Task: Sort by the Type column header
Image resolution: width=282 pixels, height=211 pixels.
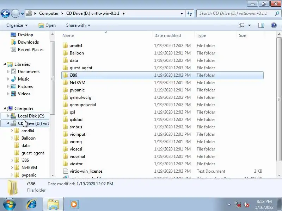Action: (x=201, y=36)
